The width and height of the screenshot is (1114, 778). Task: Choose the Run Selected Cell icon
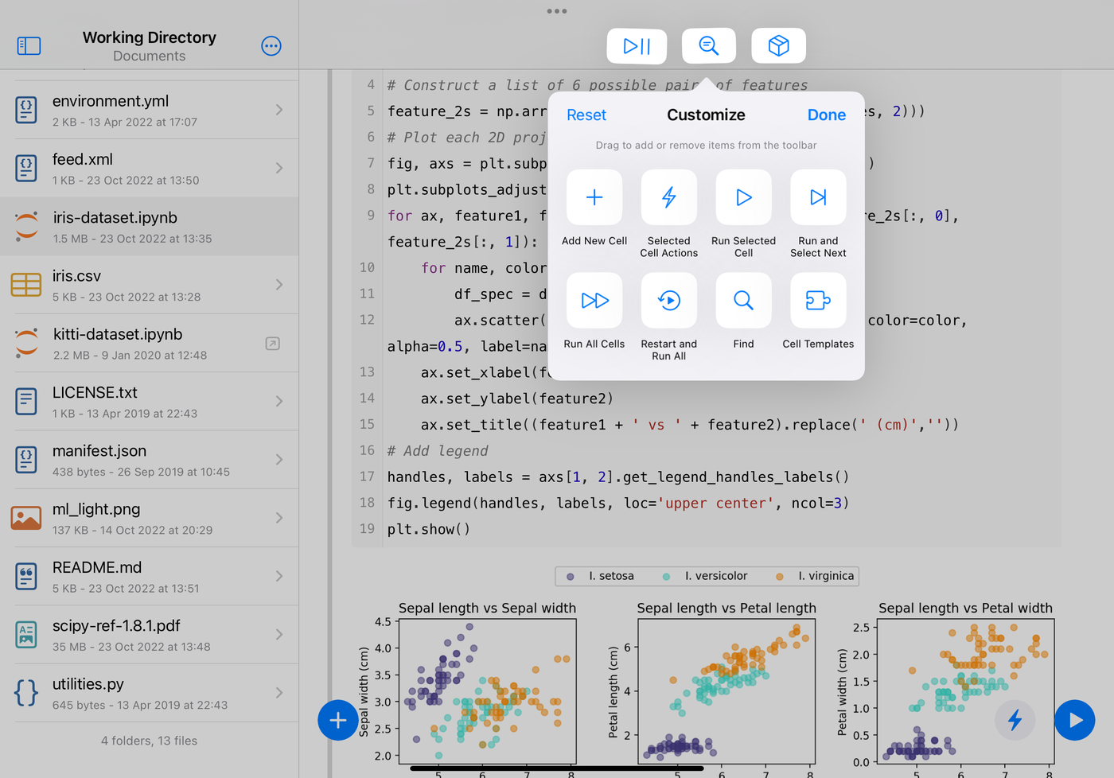[743, 197]
